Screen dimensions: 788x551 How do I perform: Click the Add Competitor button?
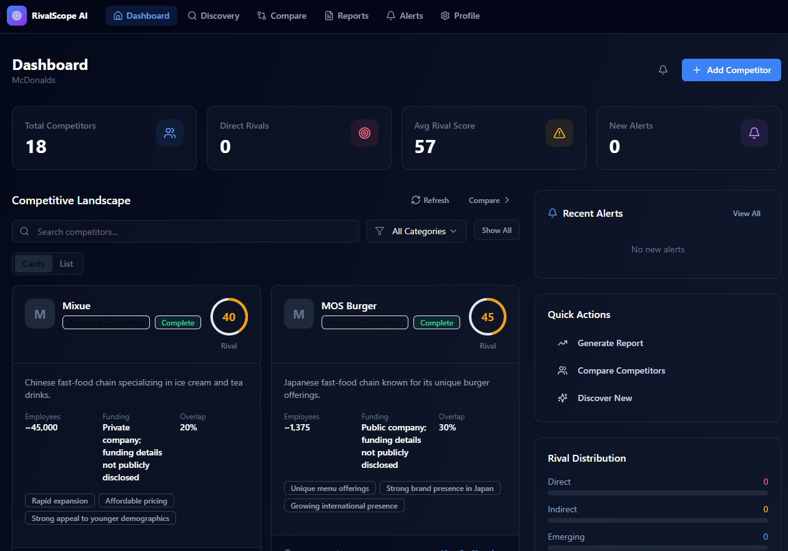tap(731, 70)
